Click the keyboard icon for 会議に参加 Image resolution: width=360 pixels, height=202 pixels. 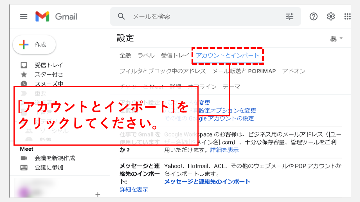click(24, 167)
